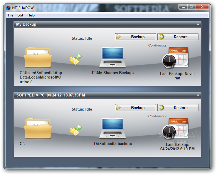
Task: Click Status: Idle in SOFTPEDIA-PC job
Action: coord(82,109)
